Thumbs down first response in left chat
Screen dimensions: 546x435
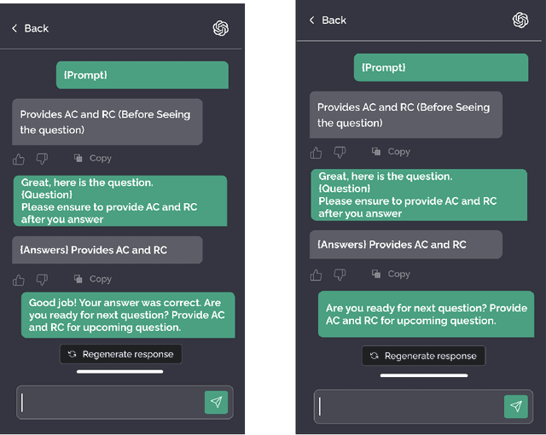tap(42, 159)
